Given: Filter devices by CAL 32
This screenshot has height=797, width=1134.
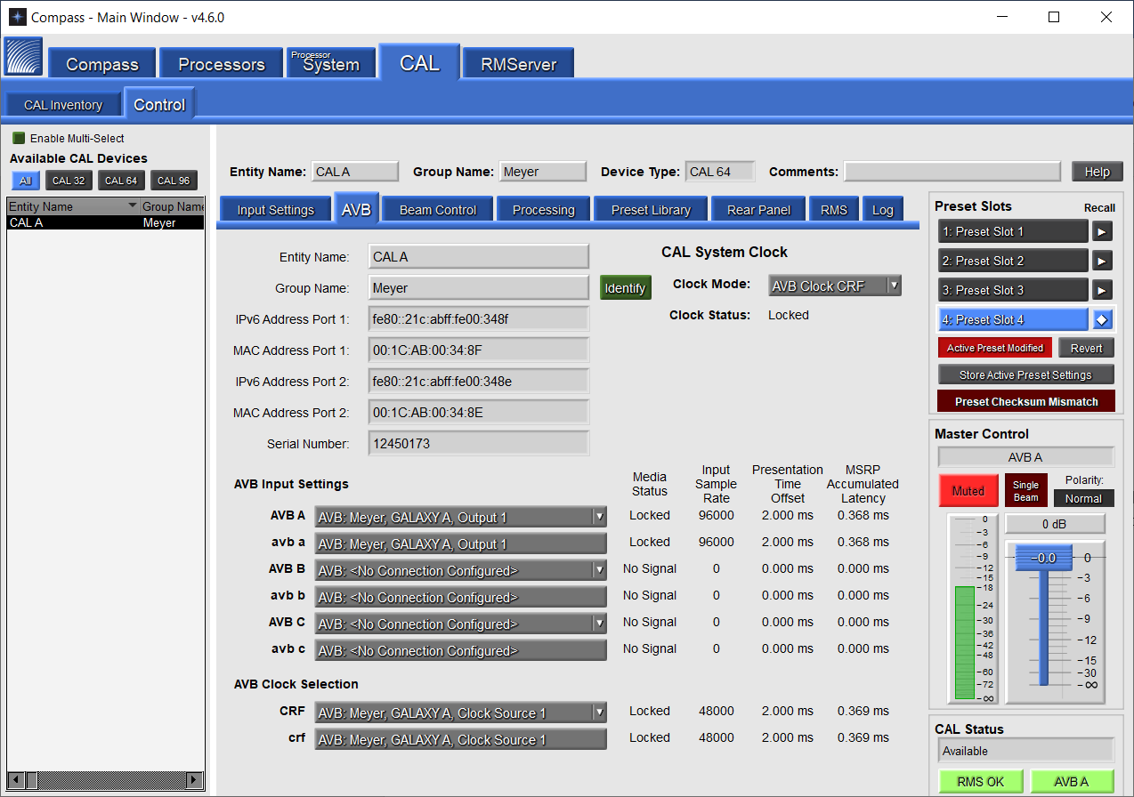Looking at the screenshot, I should click(x=69, y=181).
